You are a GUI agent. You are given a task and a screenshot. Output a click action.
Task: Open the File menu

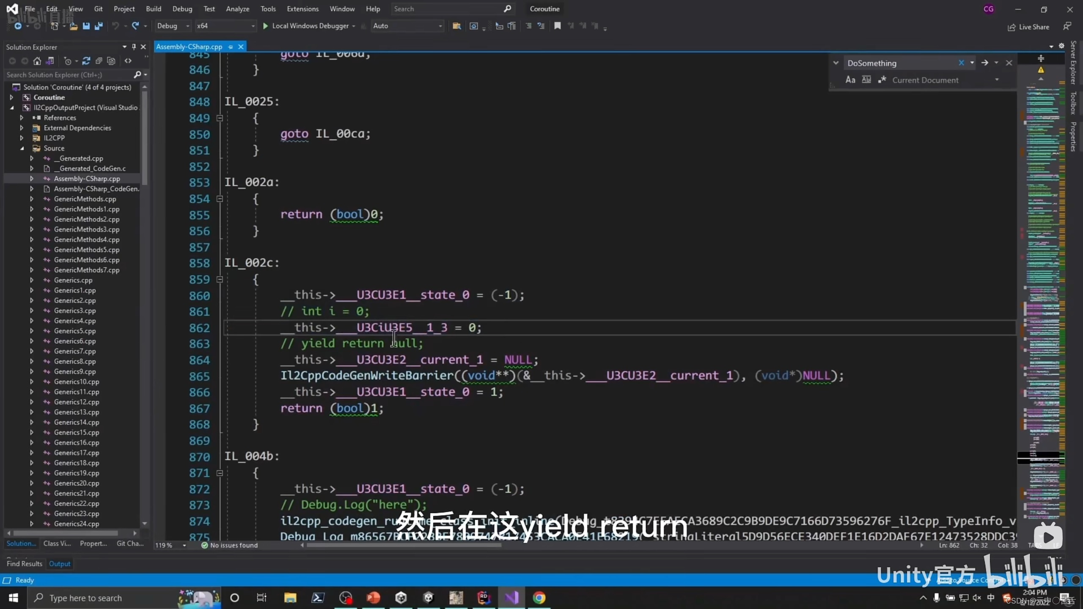click(30, 9)
